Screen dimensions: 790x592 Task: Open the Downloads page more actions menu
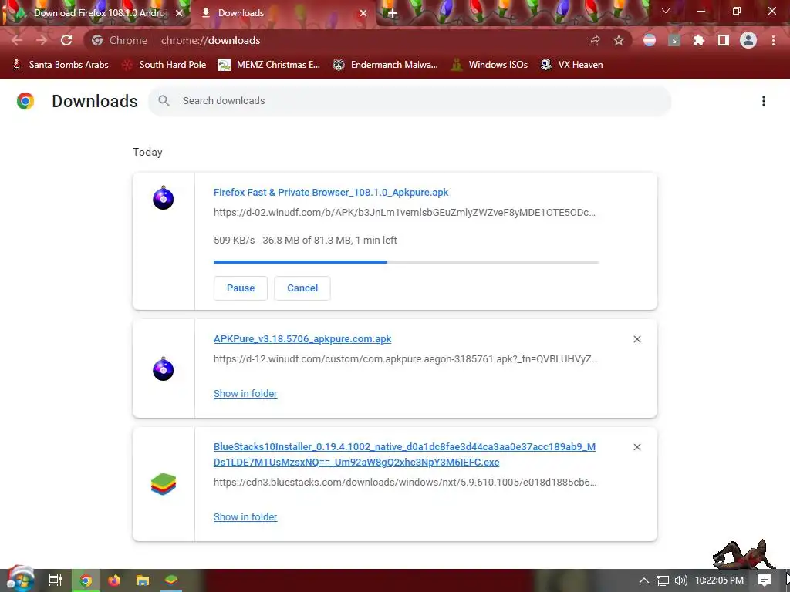click(764, 101)
